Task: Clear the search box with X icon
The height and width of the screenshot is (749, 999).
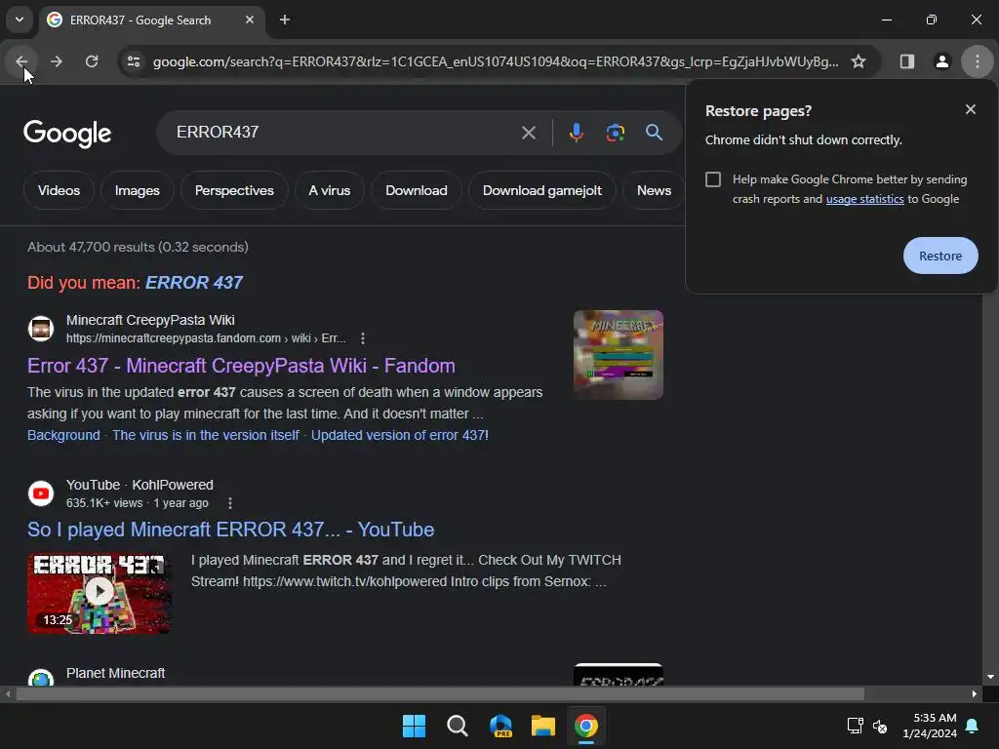Action: 528,133
